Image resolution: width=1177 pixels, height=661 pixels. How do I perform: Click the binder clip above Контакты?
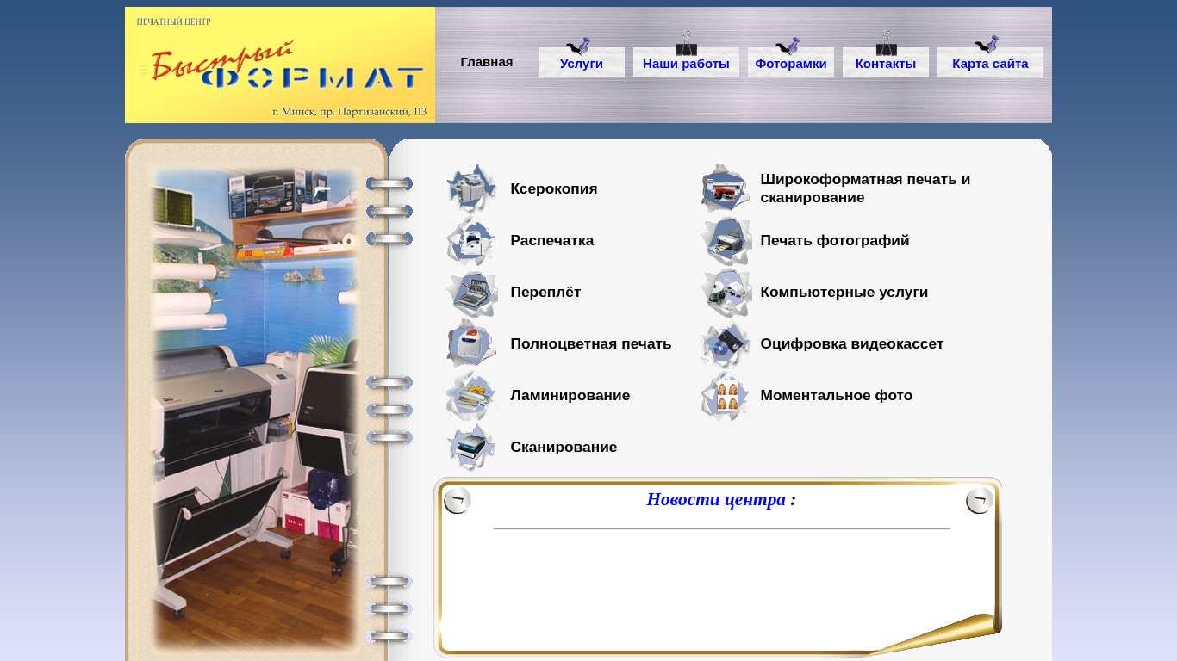click(x=887, y=43)
